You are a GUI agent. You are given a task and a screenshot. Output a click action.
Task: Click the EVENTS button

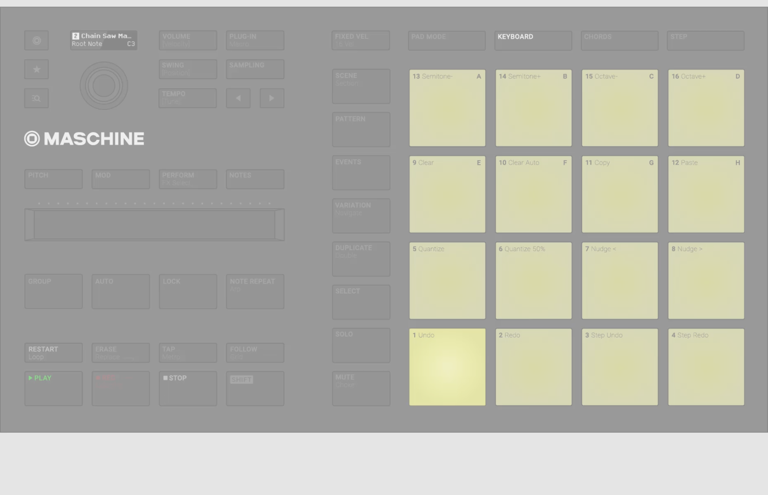pos(361,173)
